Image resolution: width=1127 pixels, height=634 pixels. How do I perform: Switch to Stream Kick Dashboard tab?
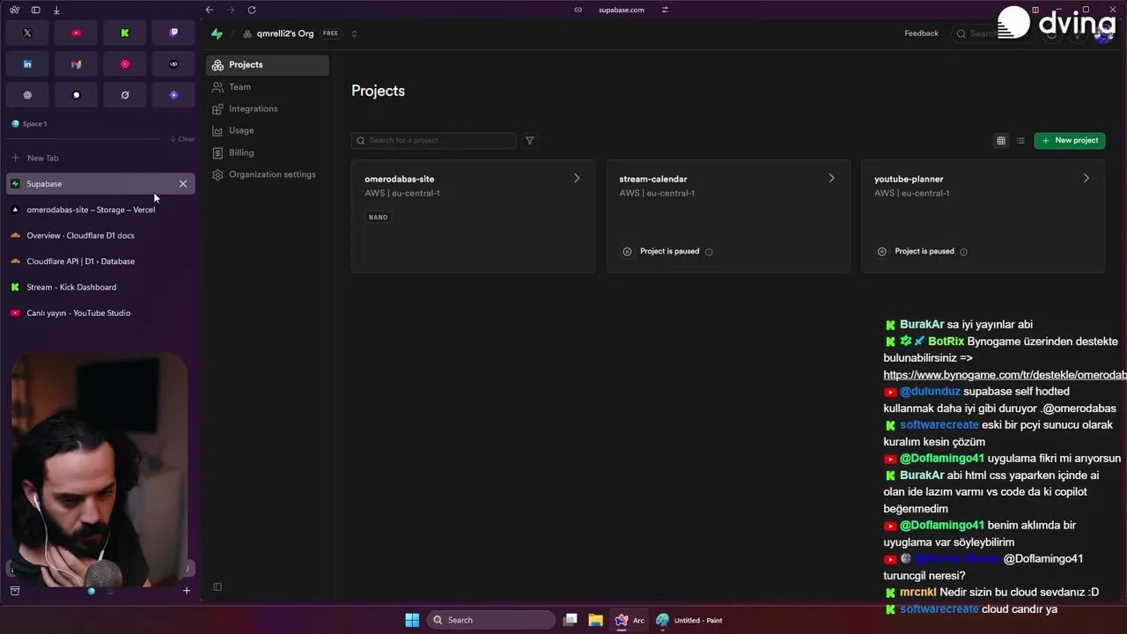(100, 287)
